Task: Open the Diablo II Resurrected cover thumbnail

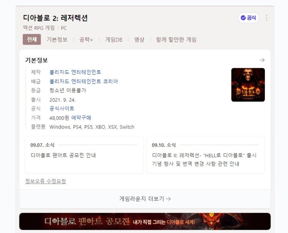Action: [248, 85]
